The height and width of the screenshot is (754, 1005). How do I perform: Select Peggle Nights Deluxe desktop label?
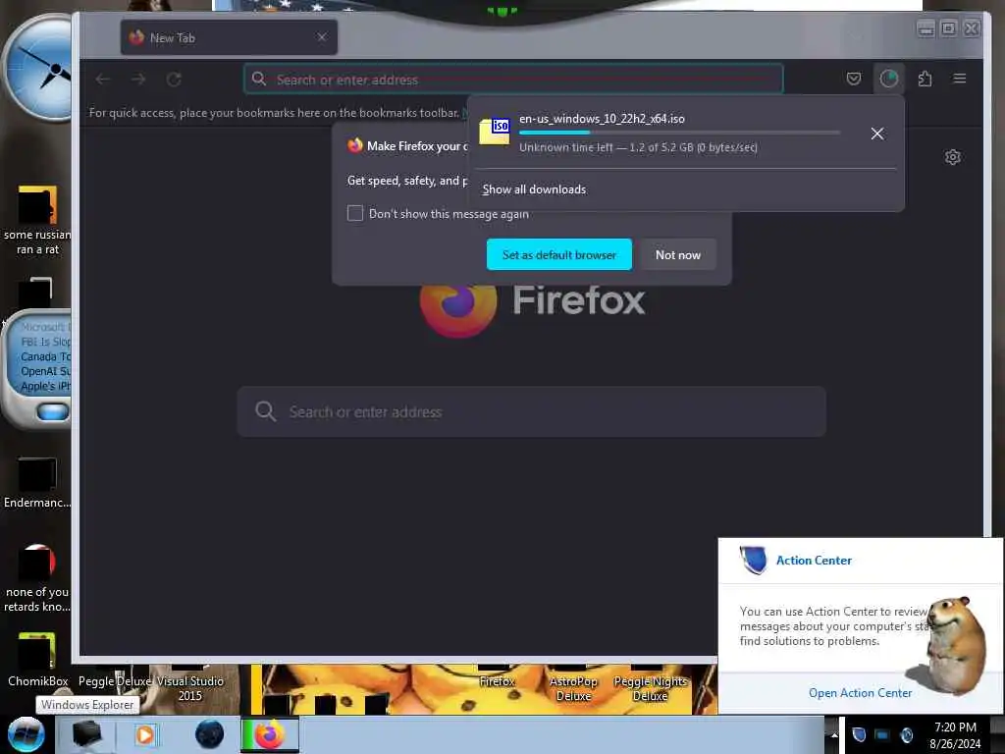tap(650, 688)
